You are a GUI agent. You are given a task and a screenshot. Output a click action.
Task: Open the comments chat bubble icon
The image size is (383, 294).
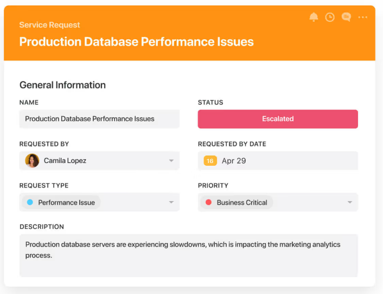(346, 17)
